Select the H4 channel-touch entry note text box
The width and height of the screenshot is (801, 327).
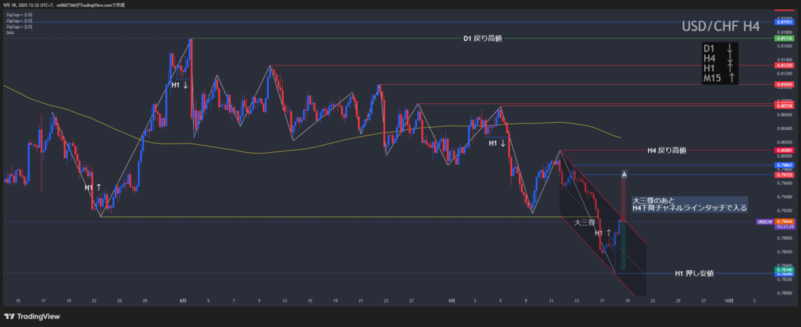pyautogui.click(x=689, y=204)
